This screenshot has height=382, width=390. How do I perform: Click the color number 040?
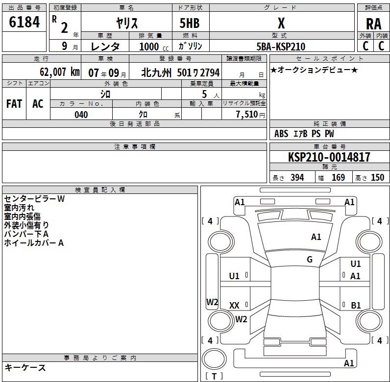(x=81, y=115)
